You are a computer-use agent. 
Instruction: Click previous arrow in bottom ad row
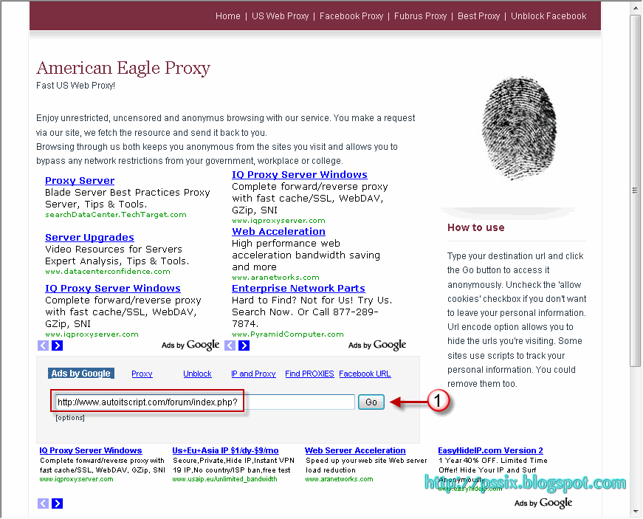click(x=43, y=503)
